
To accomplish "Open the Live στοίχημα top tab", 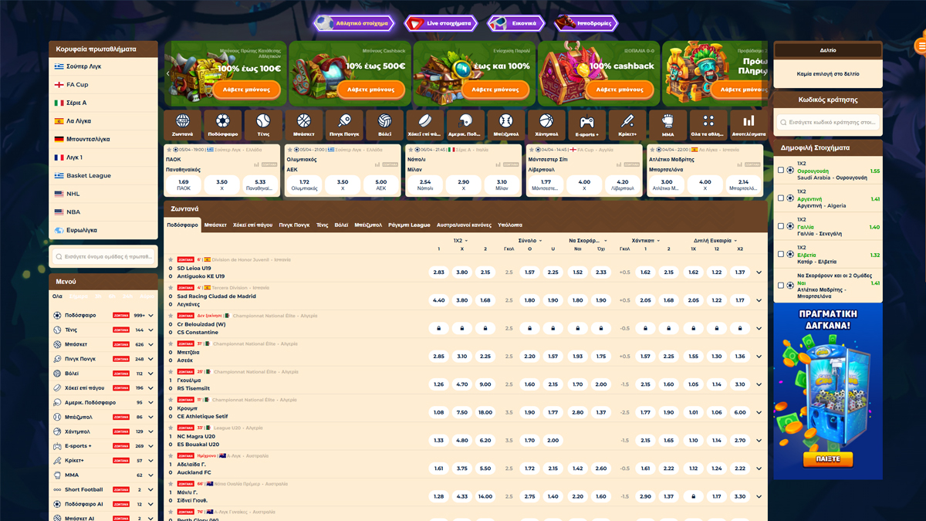I will 441,23.
